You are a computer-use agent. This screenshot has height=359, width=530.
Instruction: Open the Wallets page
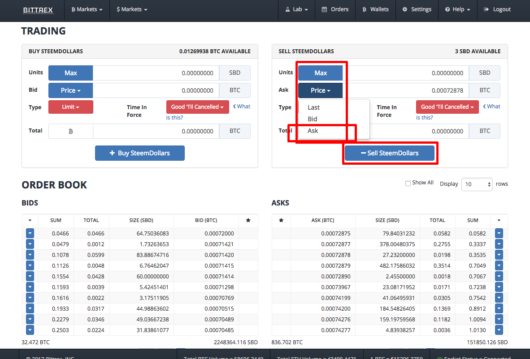click(376, 9)
